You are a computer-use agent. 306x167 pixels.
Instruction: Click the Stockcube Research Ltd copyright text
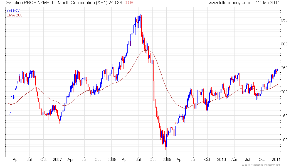(261, 165)
